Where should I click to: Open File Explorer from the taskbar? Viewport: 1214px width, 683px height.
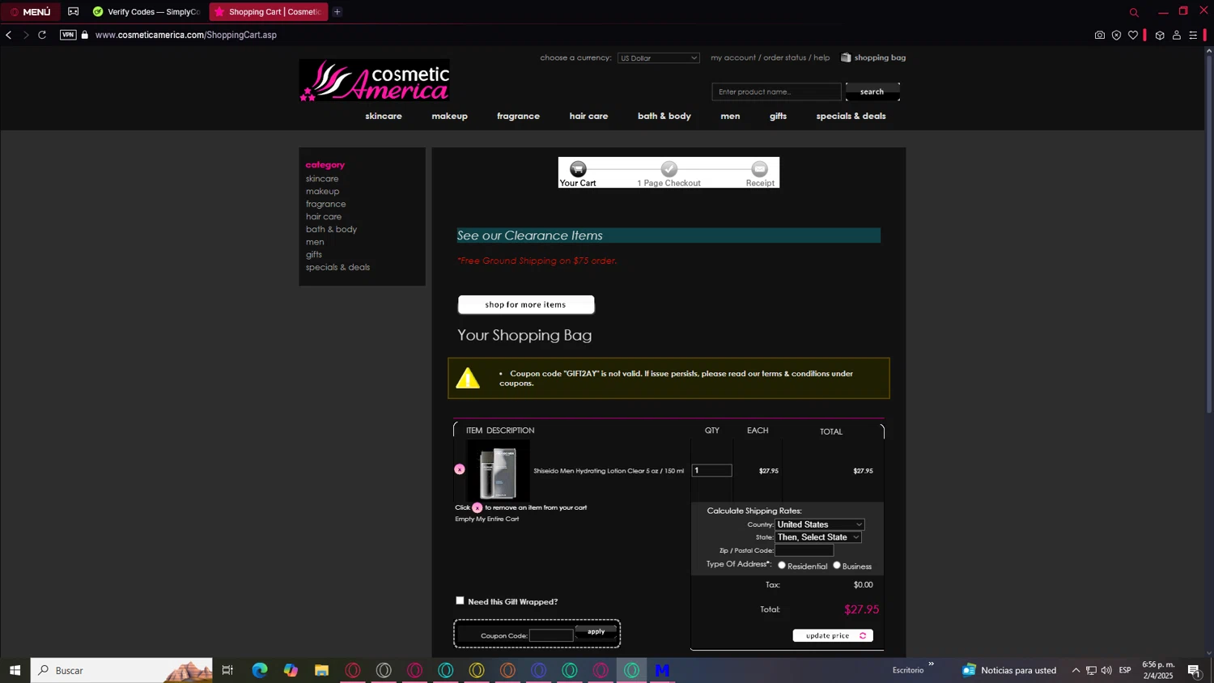(322, 670)
